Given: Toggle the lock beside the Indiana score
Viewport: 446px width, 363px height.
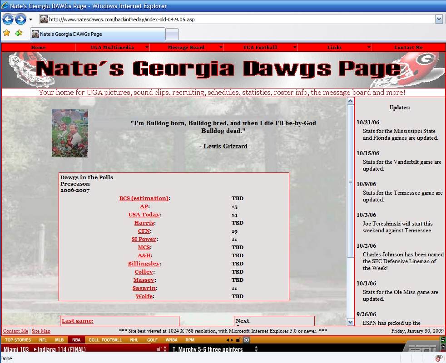Looking at the screenshot, I should (159, 349).
